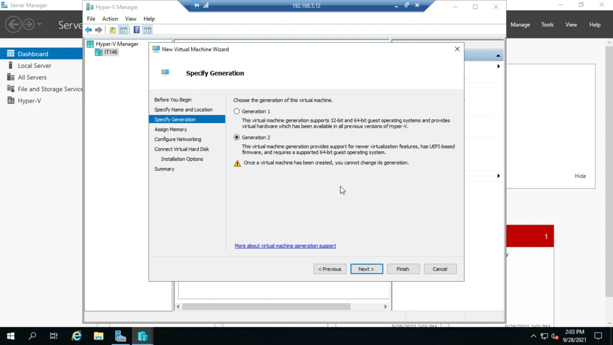
Task: Click the scrollbar right arrow in Hyper-V Manager
Action: click(x=385, y=307)
